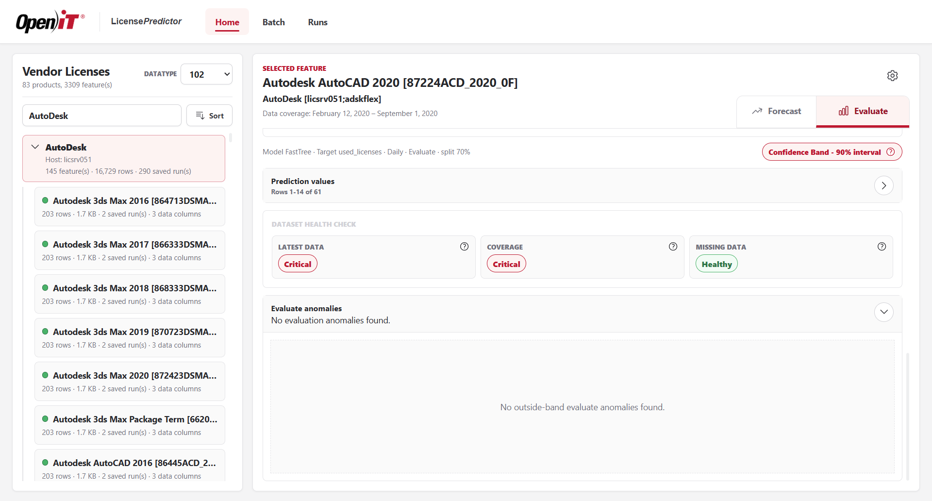Viewport: 932px width, 501px height.
Task: Open the Runs tab
Action: coord(318,22)
